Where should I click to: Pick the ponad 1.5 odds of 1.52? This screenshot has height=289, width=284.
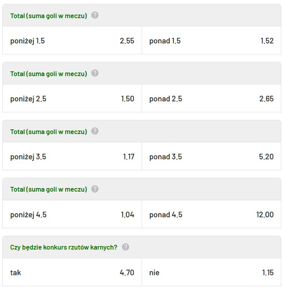click(211, 41)
